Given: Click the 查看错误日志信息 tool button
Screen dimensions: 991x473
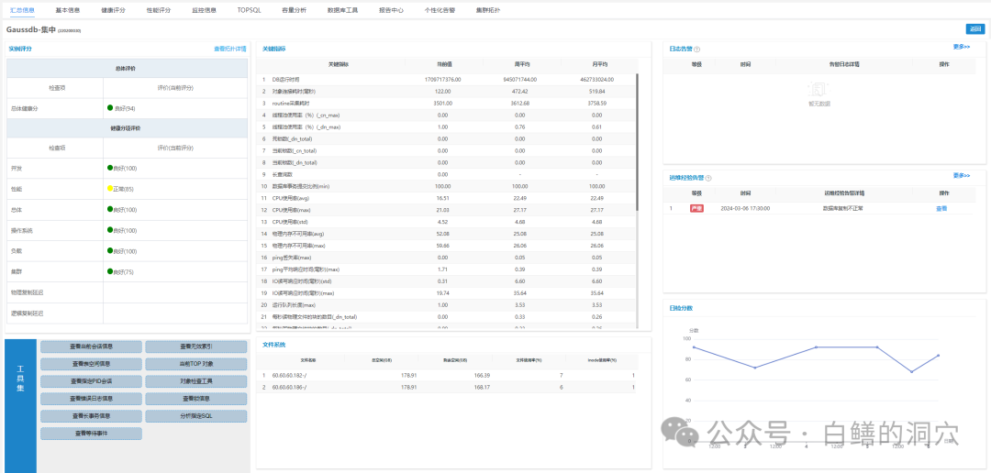Looking at the screenshot, I should (x=91, y=399).
